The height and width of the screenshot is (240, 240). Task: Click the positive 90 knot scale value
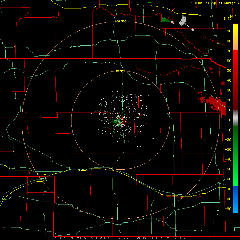pos(229,31)
